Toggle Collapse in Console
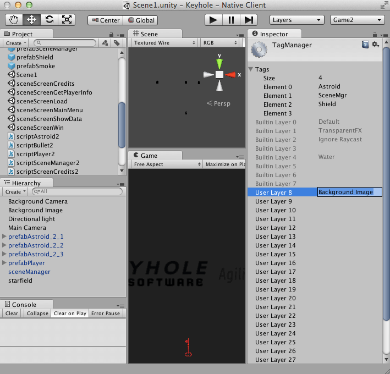This screenshot has height=374, width=390. tap(37, 313)
